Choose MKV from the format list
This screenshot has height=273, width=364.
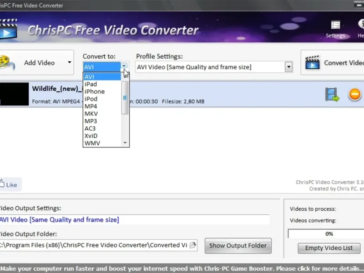(102, 114)
